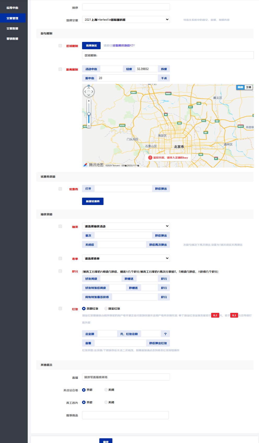The width and height of the screenshot is (259, 443).
Task: Pan the map right with the compass arrow
Action: tap(92, 92)
